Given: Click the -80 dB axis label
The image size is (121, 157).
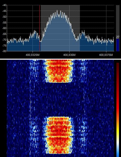Looking at the screenshot, I should pyautogui.click(x=4, y=51).
